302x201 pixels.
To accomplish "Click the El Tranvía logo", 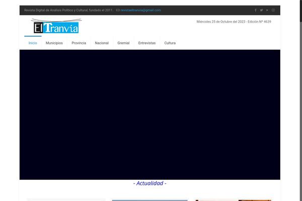I will [56, 26].
